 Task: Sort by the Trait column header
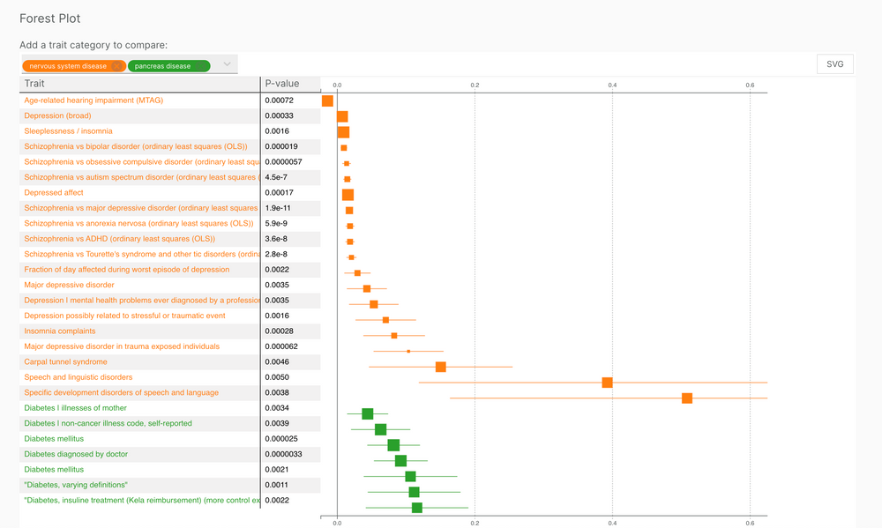pyautogui.click(x=34, y=83)
